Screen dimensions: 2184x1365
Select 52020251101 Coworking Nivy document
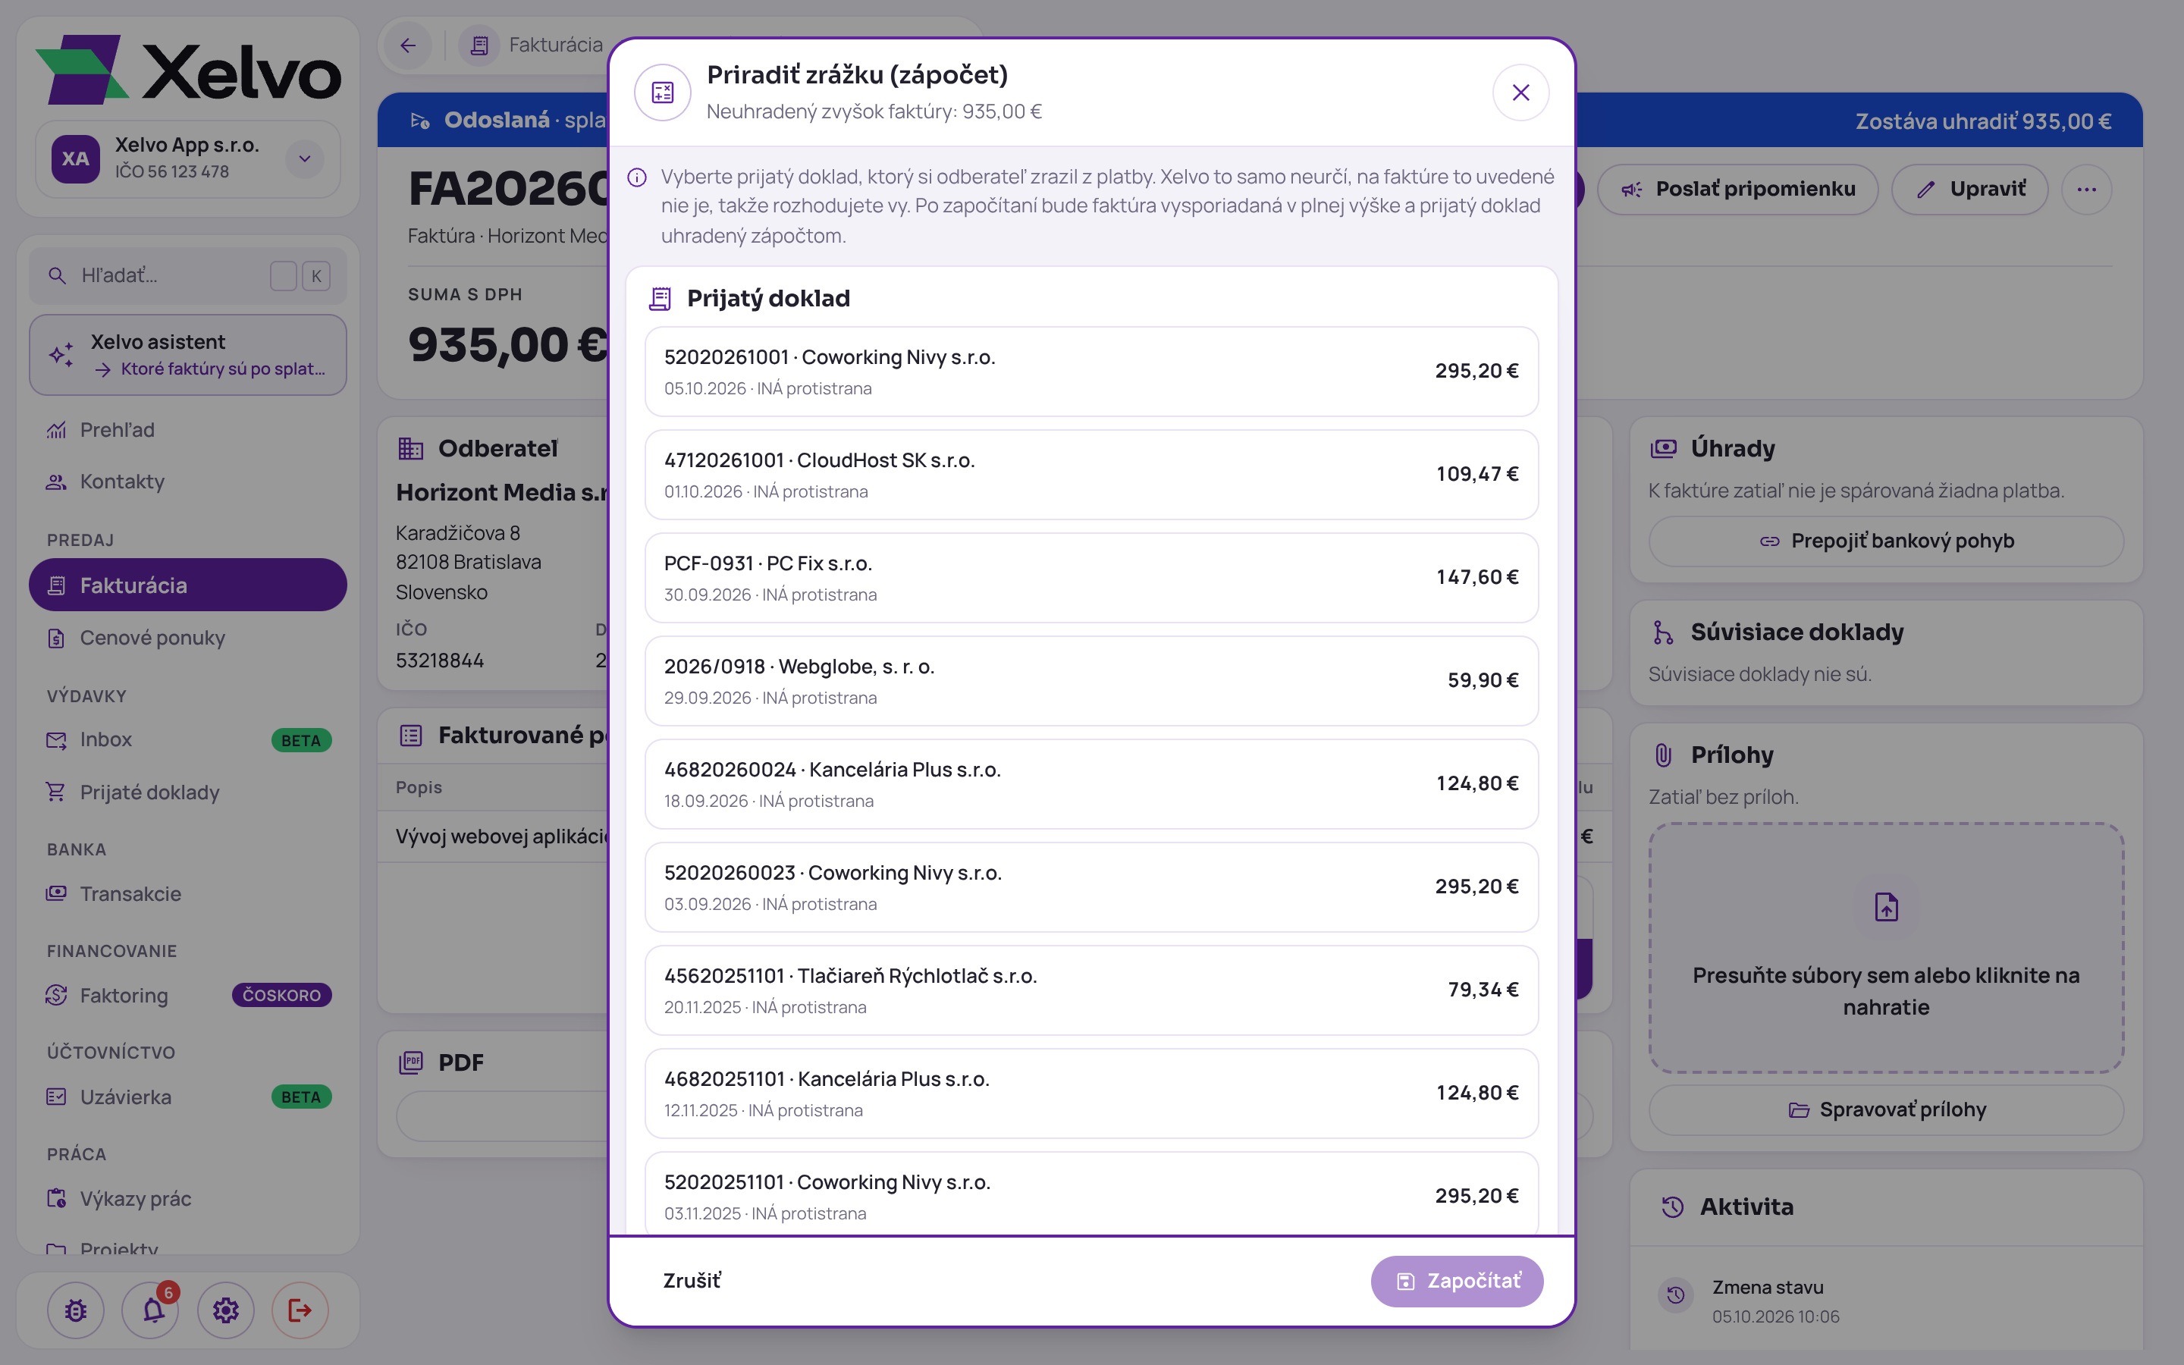pos(1091,1194)
